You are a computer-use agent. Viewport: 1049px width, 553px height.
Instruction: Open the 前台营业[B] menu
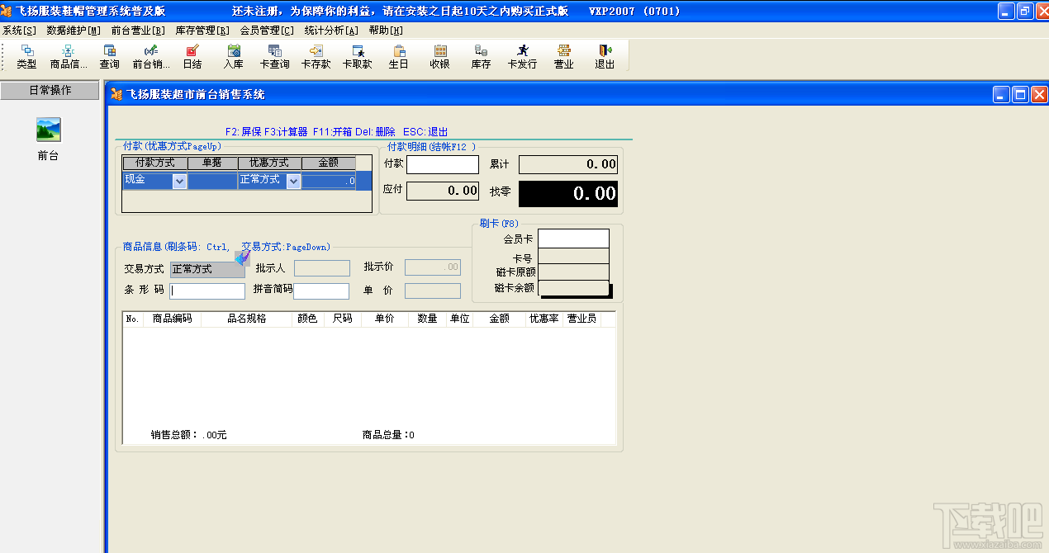138,31
